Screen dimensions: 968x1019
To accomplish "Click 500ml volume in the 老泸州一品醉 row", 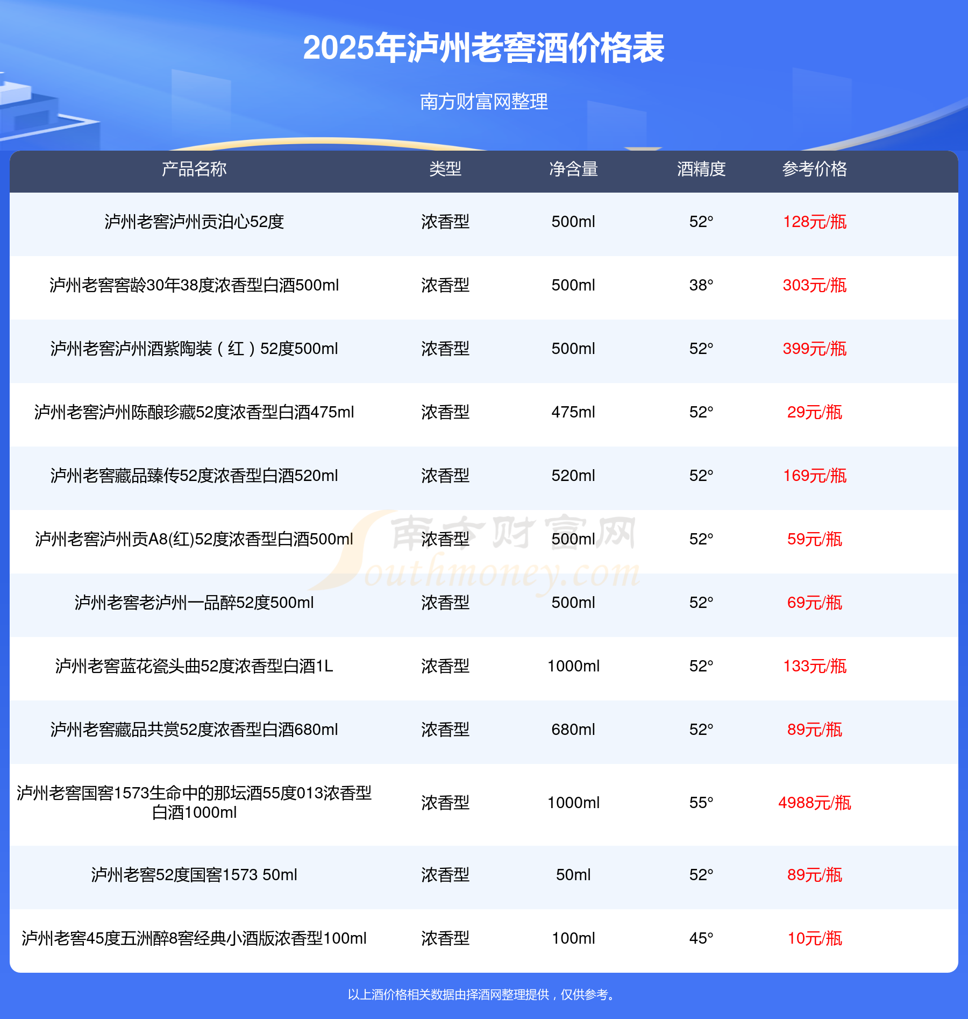I will pyautogui.click(x=573, y=603).
